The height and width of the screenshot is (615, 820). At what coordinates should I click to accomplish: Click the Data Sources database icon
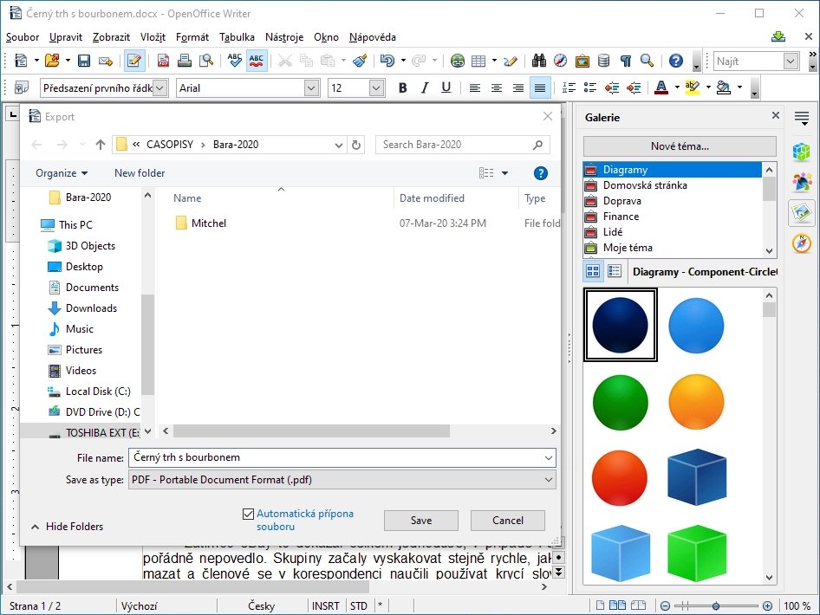click(x=604, y=61)
